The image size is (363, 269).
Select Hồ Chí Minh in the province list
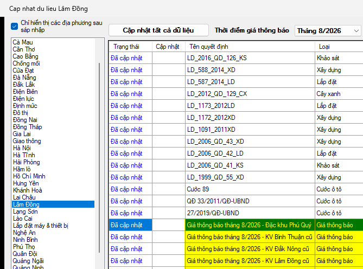[x=29, y=176]
